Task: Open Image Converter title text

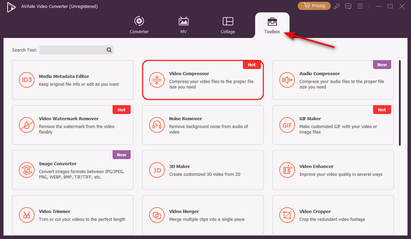Action: [x=58, y=164]
